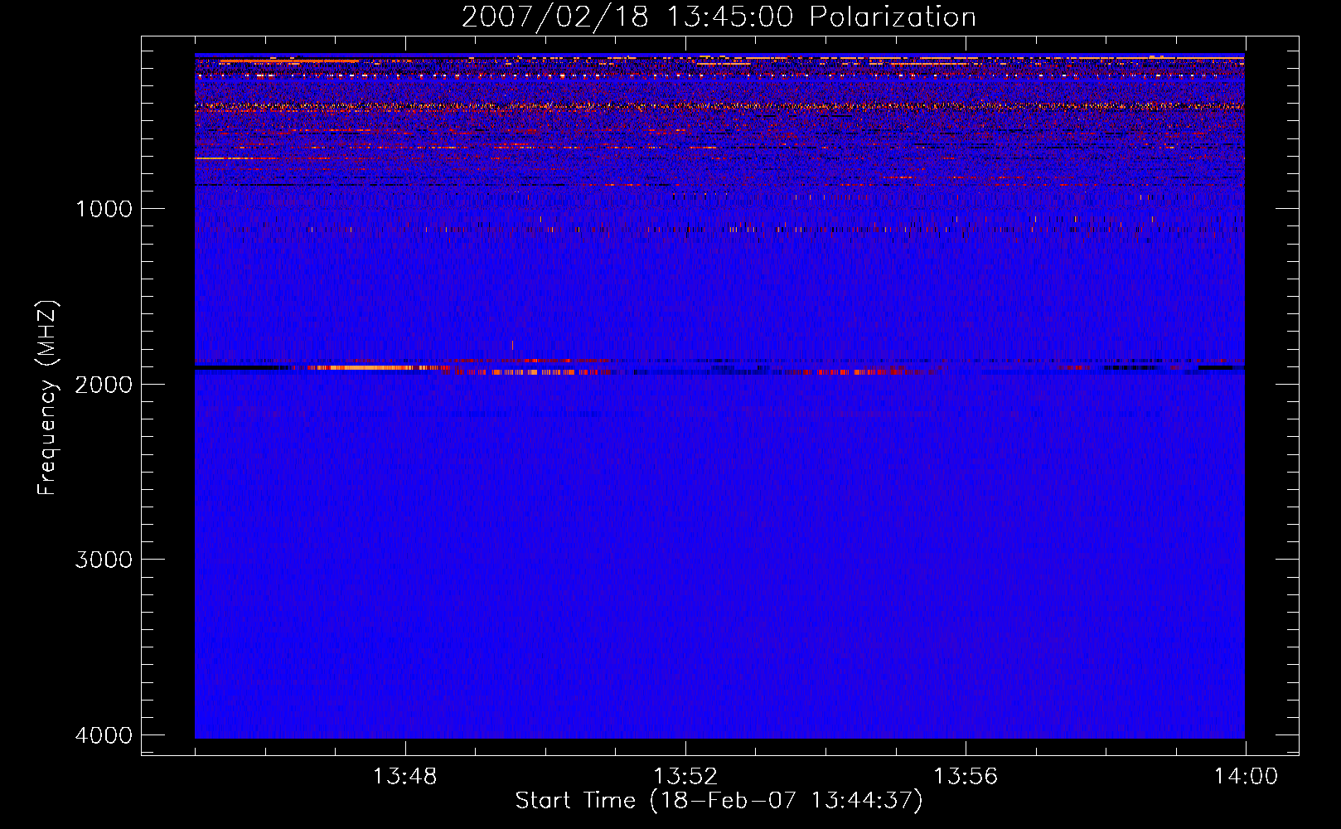Click the bright emission band near 2000 MHz
The height and width of the screenshot is (829, 1341).
click(x=719, y=367)
